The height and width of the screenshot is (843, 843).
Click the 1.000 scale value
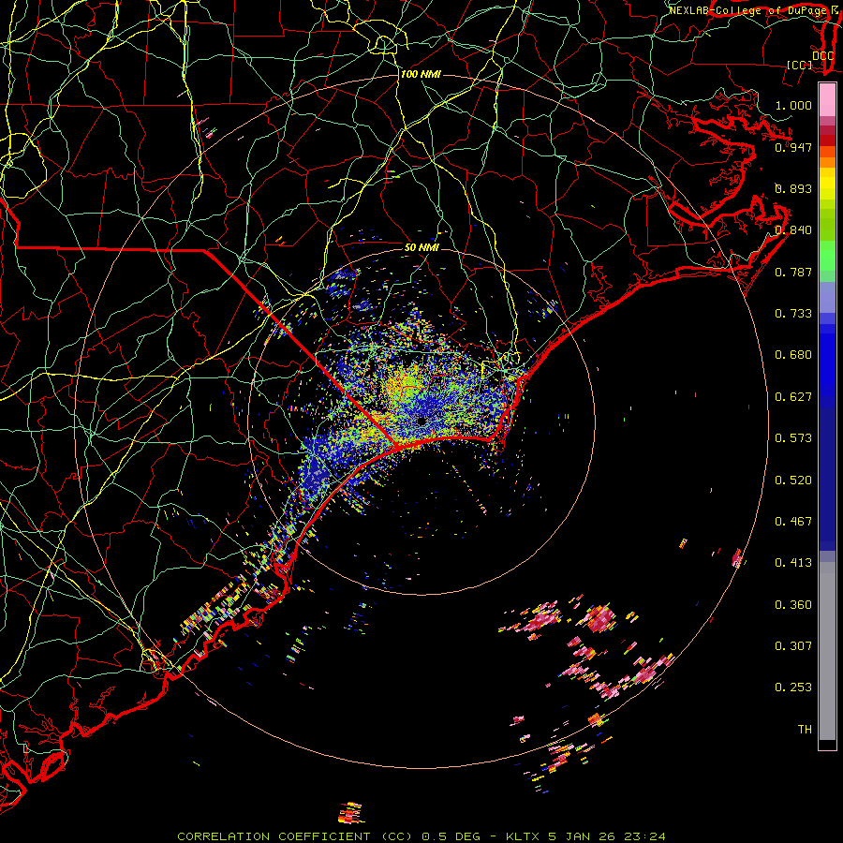point(793,105)
